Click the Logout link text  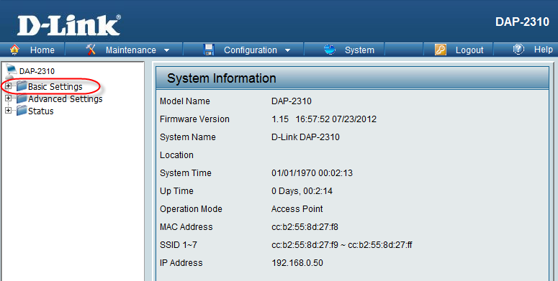click(x=469, y=50)
